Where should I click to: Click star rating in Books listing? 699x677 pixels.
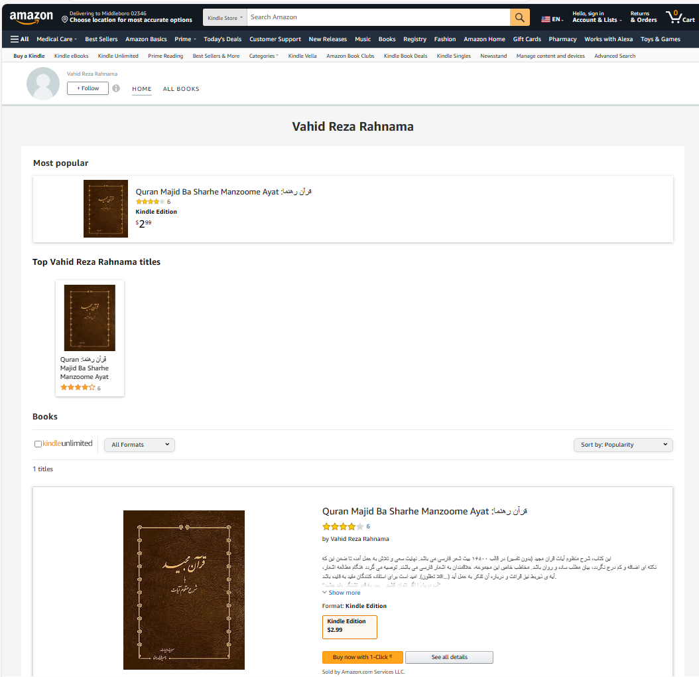[342, 526]
